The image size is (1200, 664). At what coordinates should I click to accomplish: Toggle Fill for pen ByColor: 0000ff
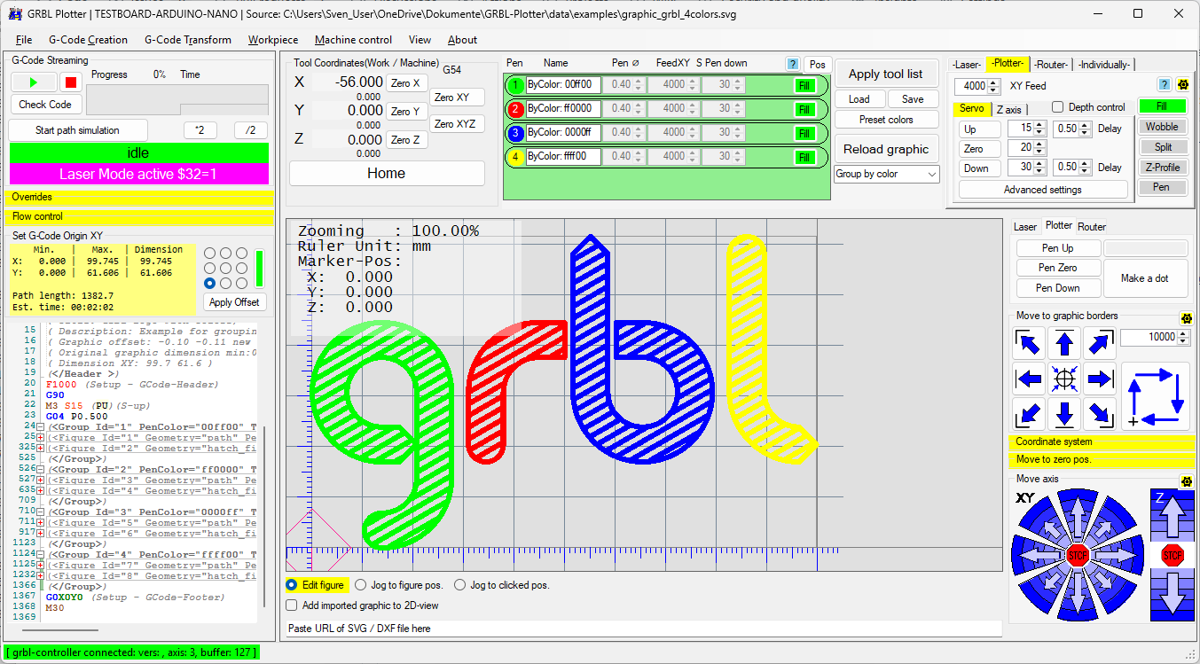point(804,134)
